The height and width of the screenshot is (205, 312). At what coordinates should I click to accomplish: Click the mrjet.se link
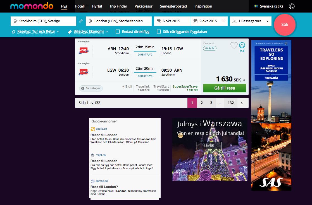[x=101, y=155]
